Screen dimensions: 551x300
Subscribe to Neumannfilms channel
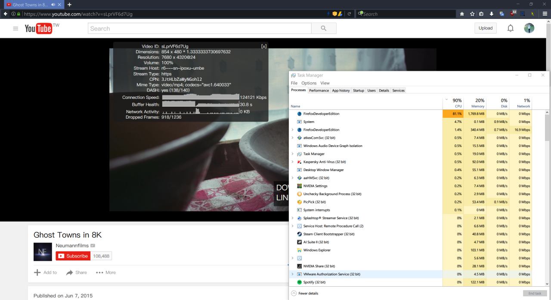pyautogui.click(x=74, y=256)
